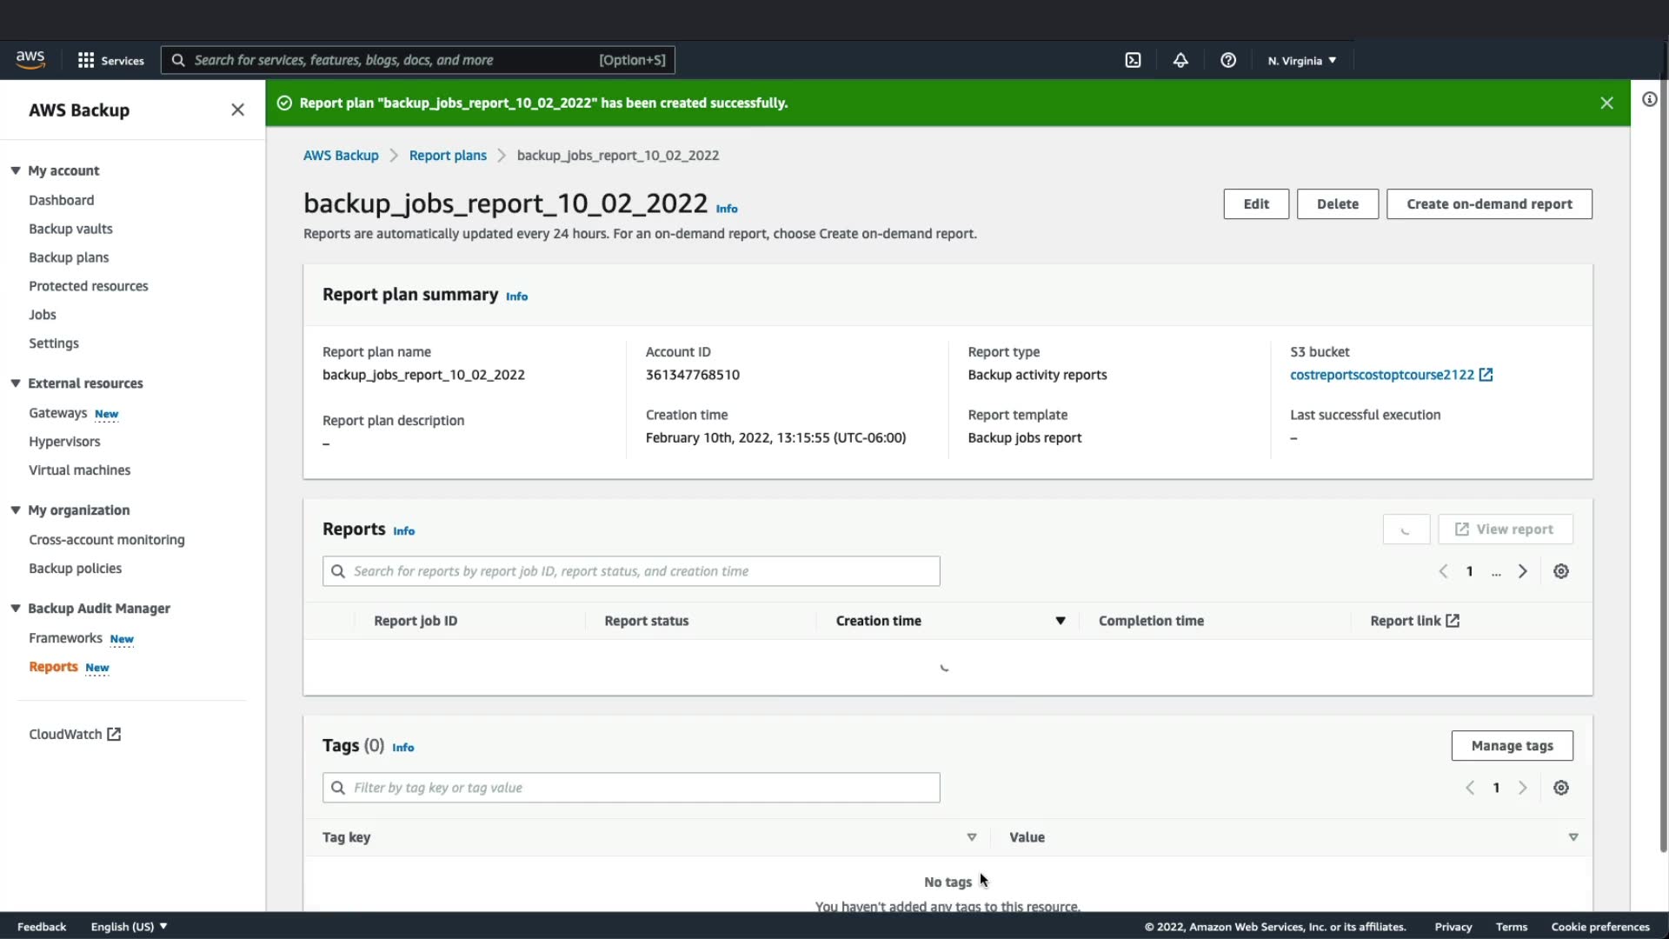Open the N. Virginia region dropdown
Image resolution: width=1669 pixels, height=939 pixels.
click(1301, 61)
